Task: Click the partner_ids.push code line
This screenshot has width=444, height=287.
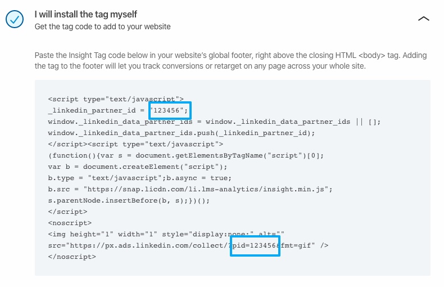Action: (181, 133)
